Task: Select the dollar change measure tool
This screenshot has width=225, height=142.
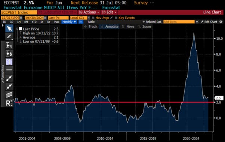Action: 9,53
